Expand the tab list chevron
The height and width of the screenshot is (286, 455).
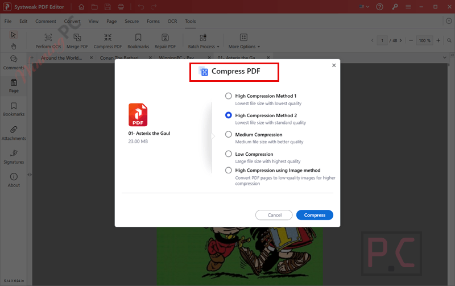click(445, 58)
